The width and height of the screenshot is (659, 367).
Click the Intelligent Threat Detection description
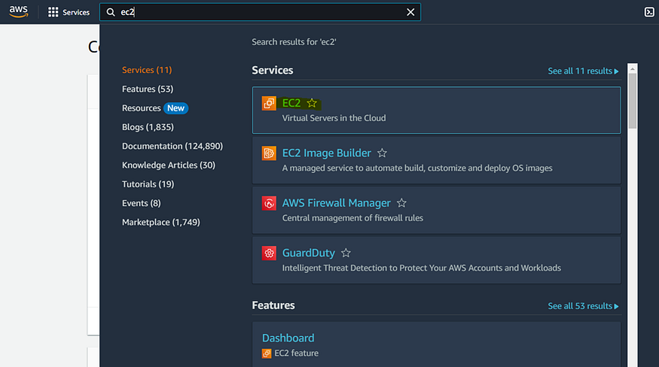pos(422,268)
